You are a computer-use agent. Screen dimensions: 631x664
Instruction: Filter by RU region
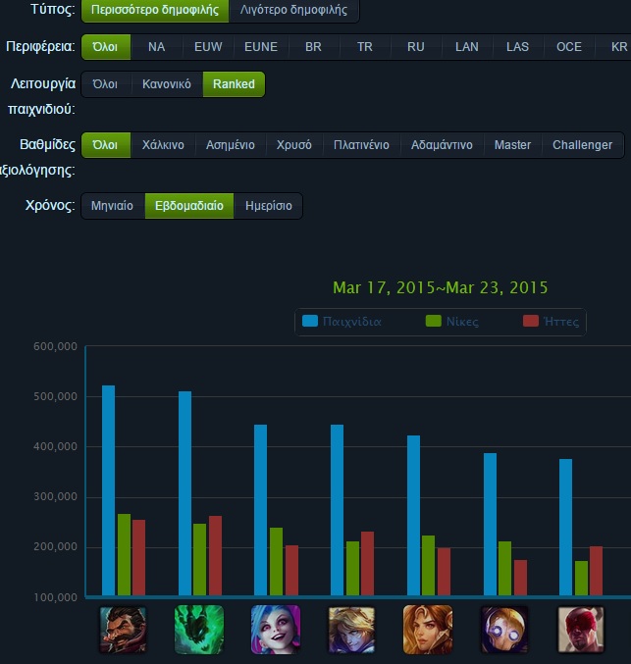coord(416,46)
